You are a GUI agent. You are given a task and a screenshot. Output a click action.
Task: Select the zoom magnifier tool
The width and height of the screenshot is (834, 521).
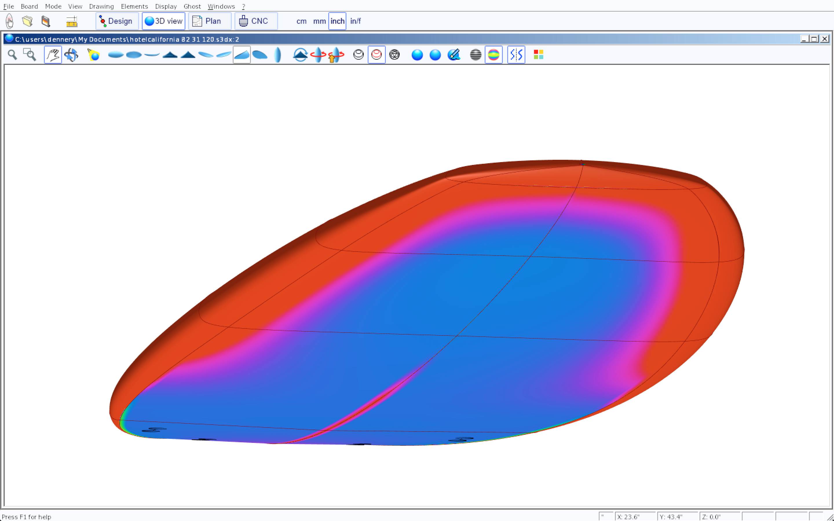(x=12, y=55)
